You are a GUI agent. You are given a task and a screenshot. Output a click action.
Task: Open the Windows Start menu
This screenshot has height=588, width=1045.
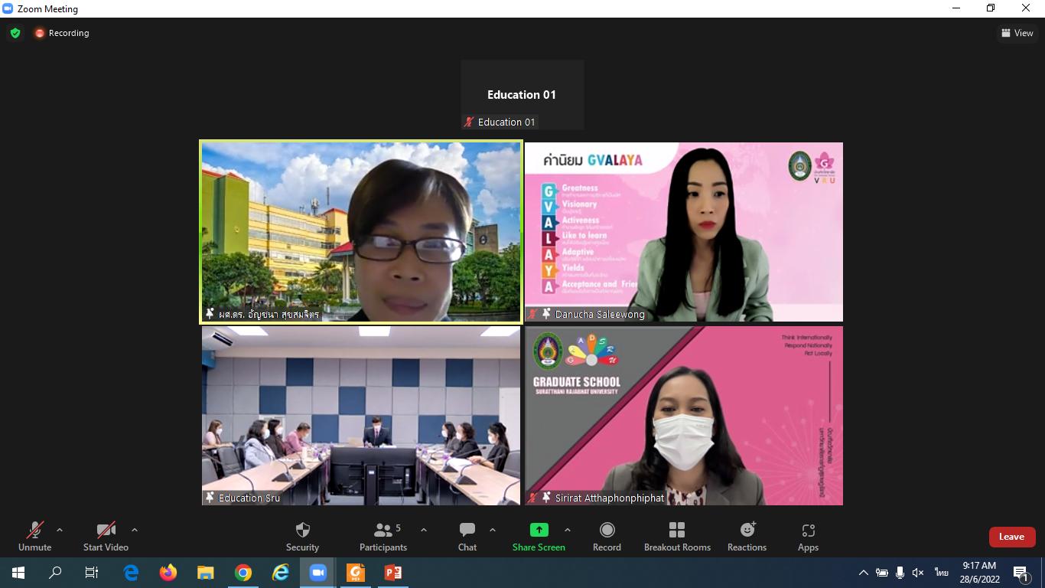18,573
